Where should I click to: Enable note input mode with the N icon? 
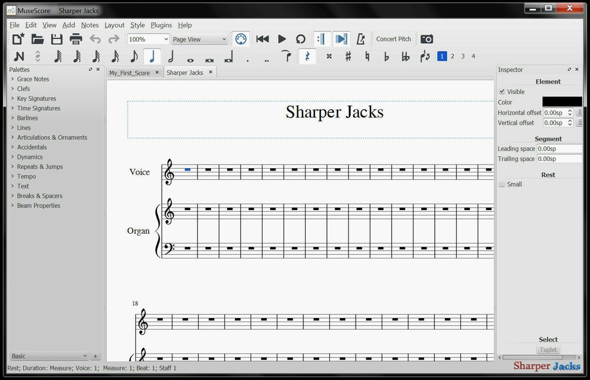point(18,56)
